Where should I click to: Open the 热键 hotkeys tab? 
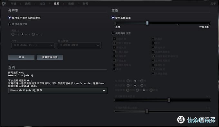click(x=14, y=4)
